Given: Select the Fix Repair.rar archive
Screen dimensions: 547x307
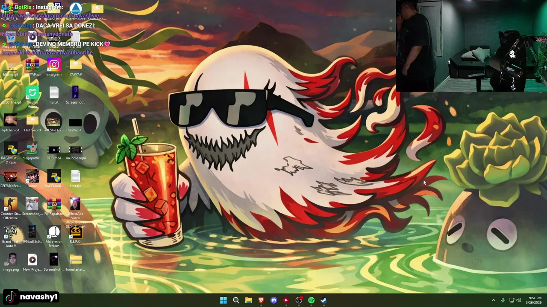Looking at the screenshot, I should 54,207.
